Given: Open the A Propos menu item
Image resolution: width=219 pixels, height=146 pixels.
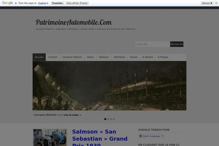Looking at the screenshot, I should [x=163, y=57].
